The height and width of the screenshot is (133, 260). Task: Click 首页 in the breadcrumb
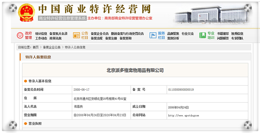pos(36,47)
